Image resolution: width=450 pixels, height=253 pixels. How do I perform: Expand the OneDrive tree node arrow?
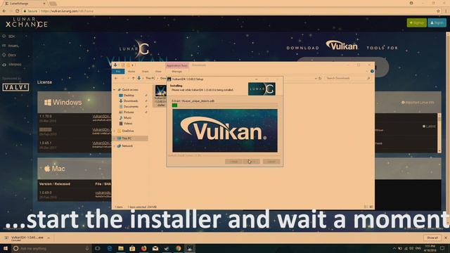115,131
